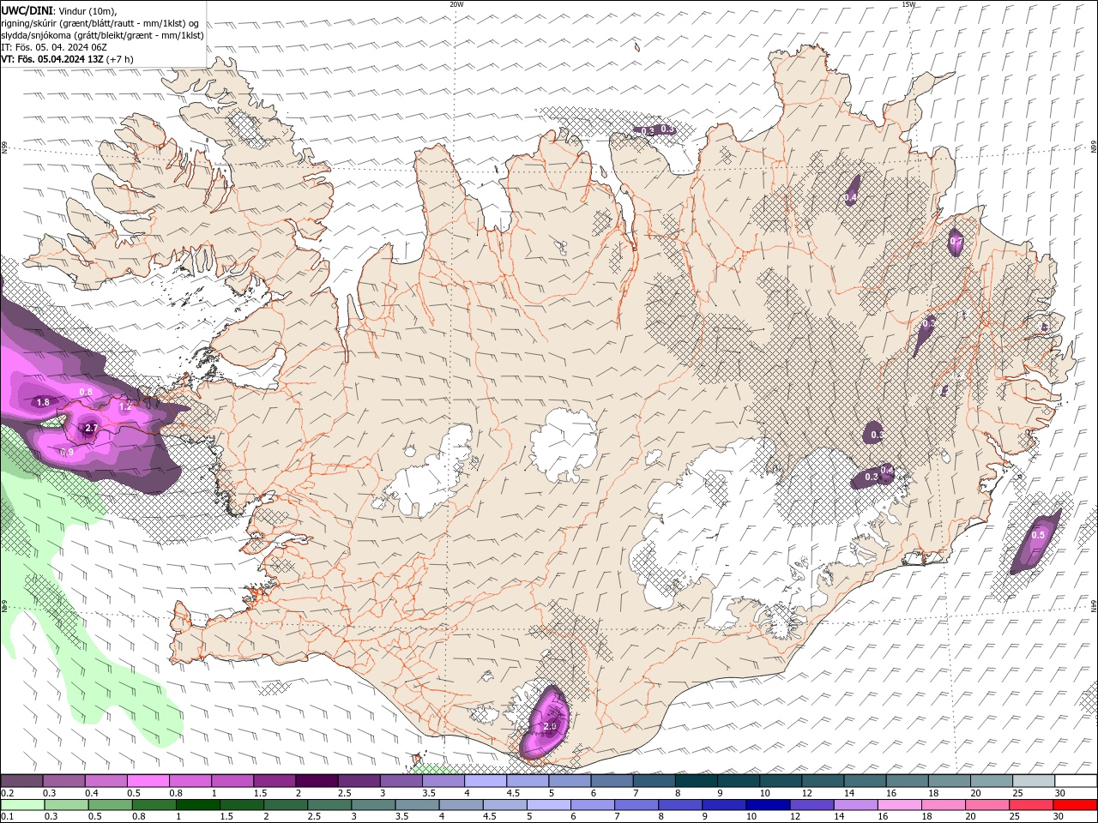This screenshot has height=823, width=1098.
Task: Click the 0.2 swatch in the upper purple legend row
Action: [21, 781]
